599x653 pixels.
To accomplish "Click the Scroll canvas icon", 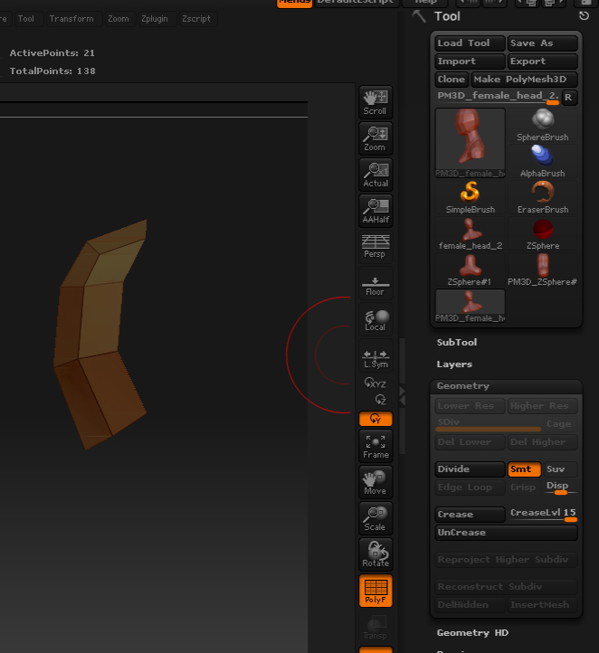I will 376,102.
